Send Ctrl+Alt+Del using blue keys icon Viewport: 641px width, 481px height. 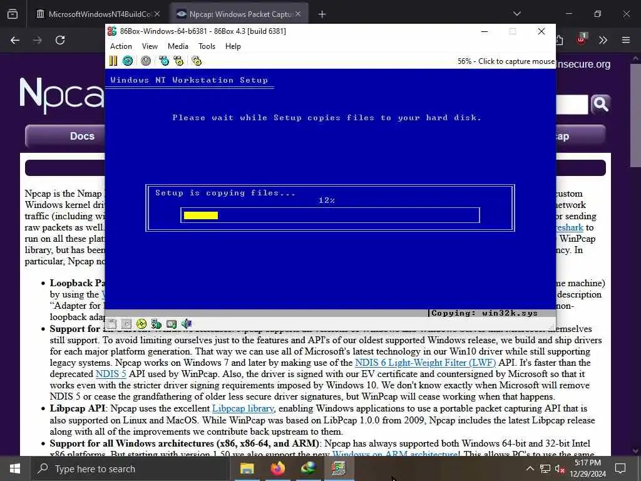(164, 61)
